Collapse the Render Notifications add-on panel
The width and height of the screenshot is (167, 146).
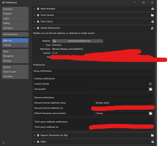pyautogui.click(x=34, y=28)
